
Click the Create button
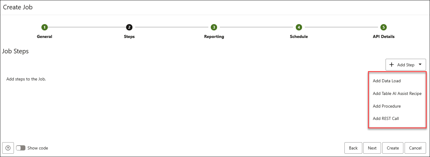(393, 148)
